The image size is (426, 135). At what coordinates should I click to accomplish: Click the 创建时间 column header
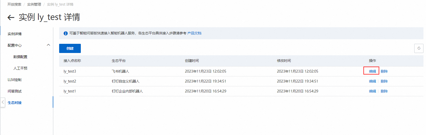point(192,61)
